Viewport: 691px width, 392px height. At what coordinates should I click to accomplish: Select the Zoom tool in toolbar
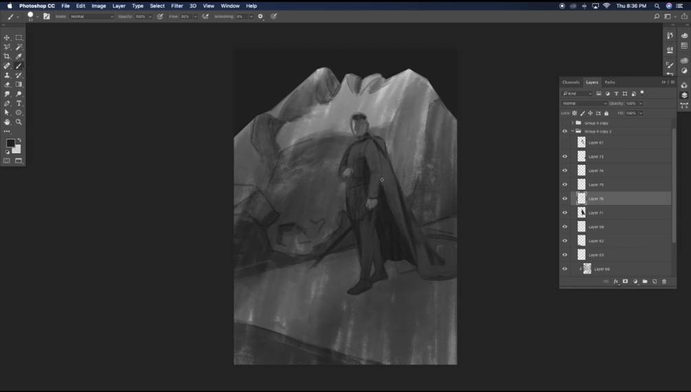click(x=19, y=122)
